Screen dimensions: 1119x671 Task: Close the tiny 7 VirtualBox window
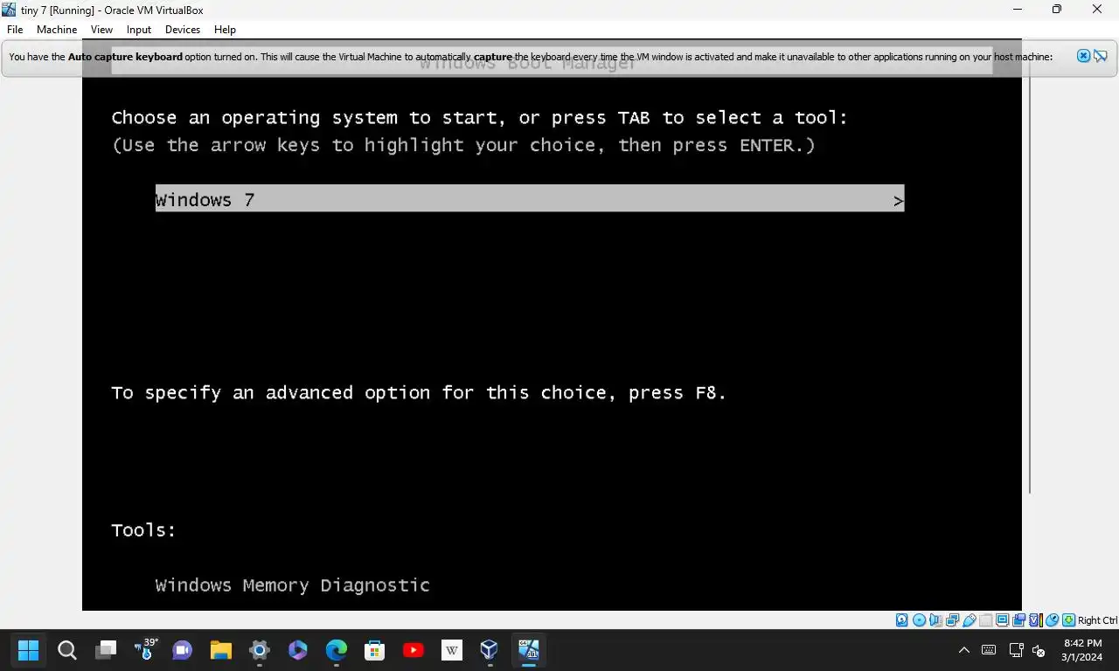coord(1097,10)
